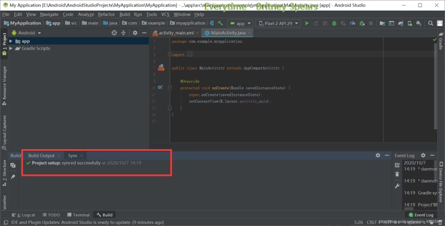
Task: Switch to the activity_main.xml editor tab
Action: (x=176, y=33)
